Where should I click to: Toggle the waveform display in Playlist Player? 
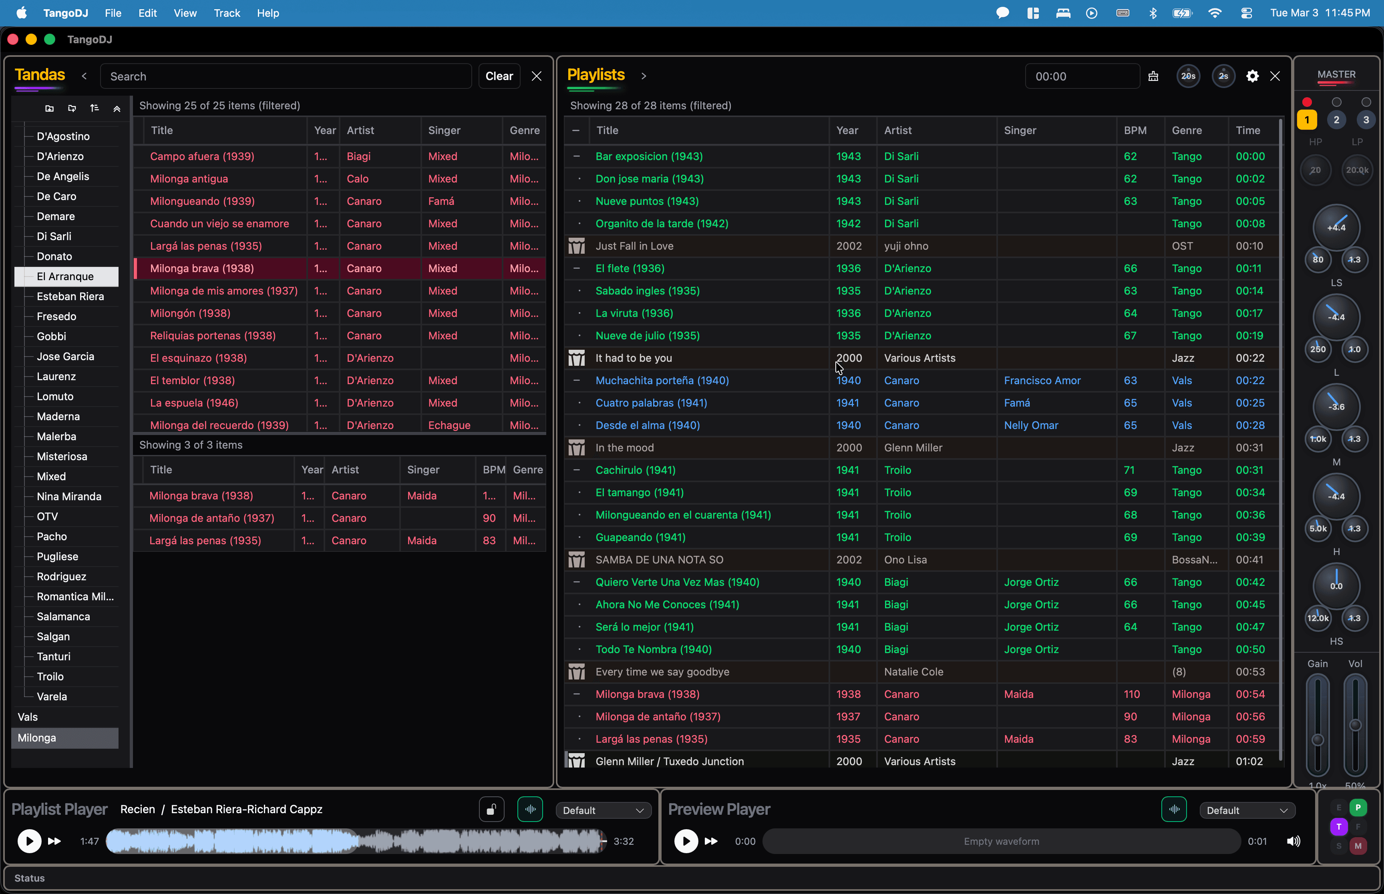click(529, 809)
